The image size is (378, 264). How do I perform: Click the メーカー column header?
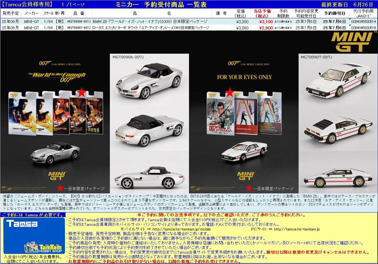pyautogui.click(x=31, y=14)
